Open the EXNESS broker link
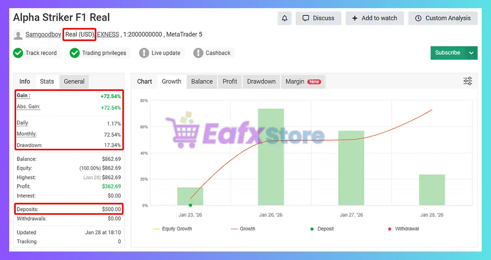 [x=108, y=35]
